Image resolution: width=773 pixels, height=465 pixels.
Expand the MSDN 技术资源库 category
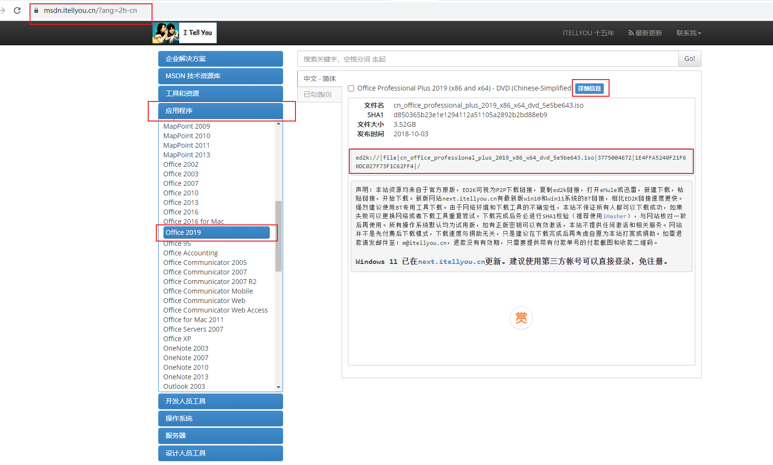coord(221,76)
